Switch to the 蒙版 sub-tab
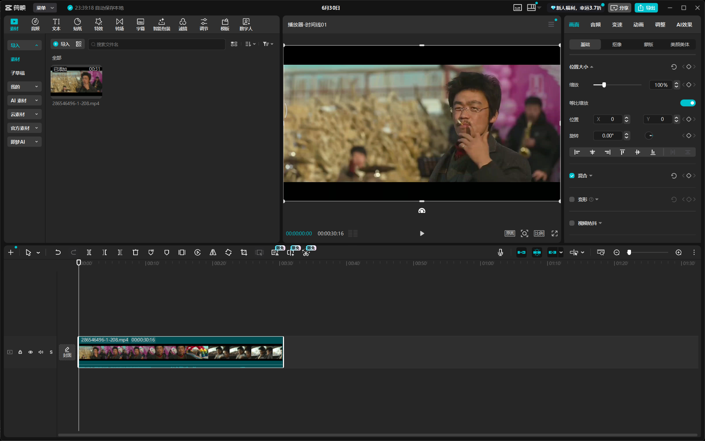This screenshot has height=441, width=705. point(648,44)
